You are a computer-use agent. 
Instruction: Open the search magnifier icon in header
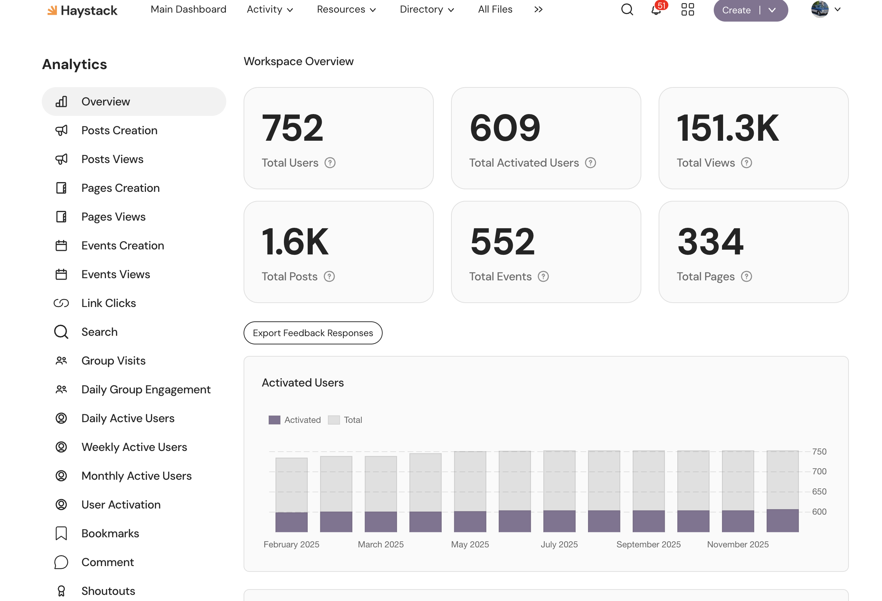pos(627,9)
